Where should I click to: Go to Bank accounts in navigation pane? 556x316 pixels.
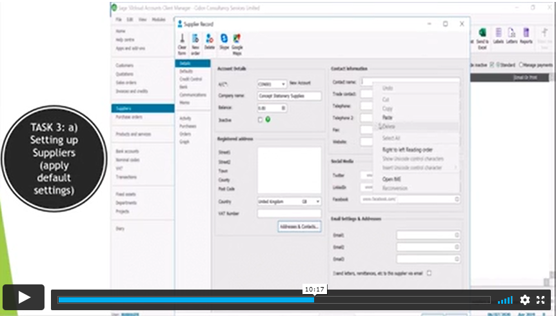(127, 151)
